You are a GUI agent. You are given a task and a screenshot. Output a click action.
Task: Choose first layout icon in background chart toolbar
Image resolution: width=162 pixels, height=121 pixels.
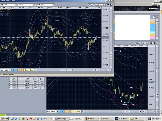[143, 43]
